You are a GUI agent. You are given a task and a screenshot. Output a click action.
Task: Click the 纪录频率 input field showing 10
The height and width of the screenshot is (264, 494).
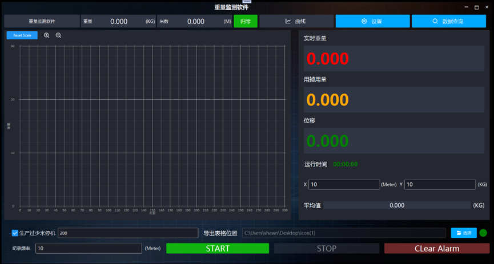click(89, 248)
